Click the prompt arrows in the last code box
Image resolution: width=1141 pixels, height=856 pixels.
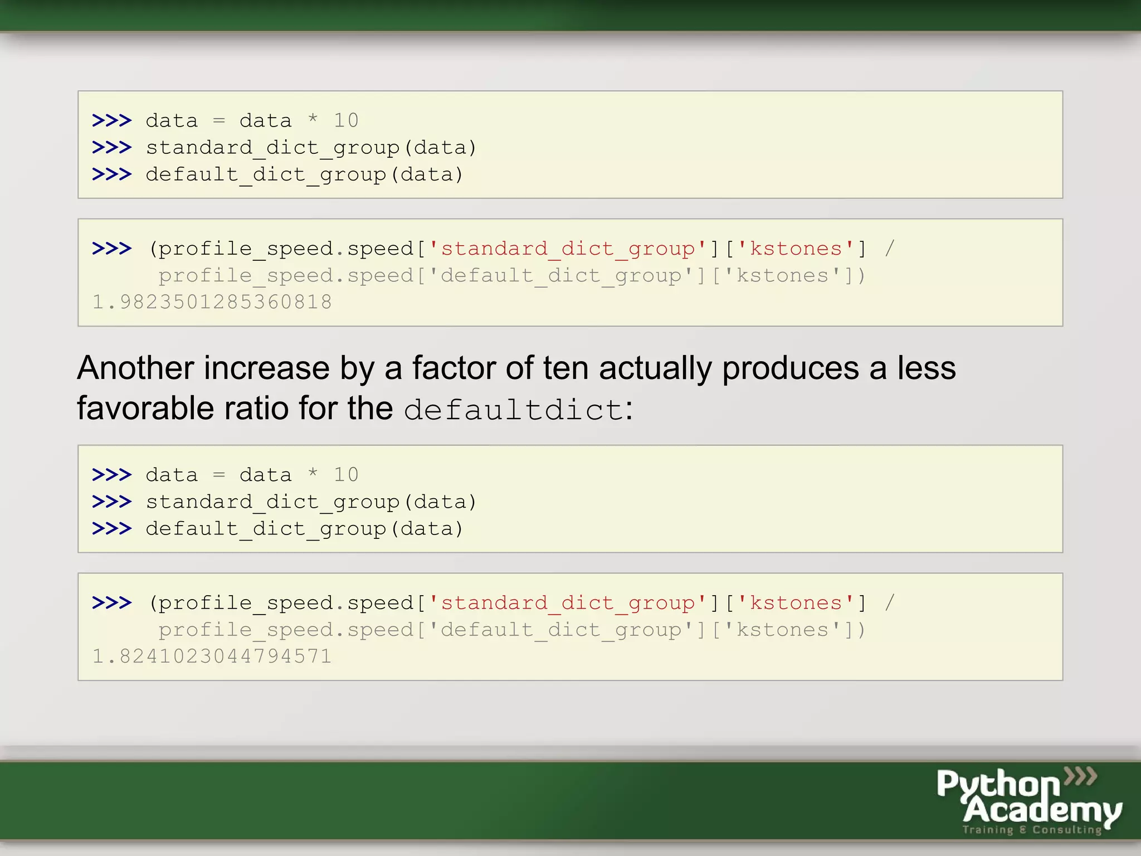coord(111,603)
